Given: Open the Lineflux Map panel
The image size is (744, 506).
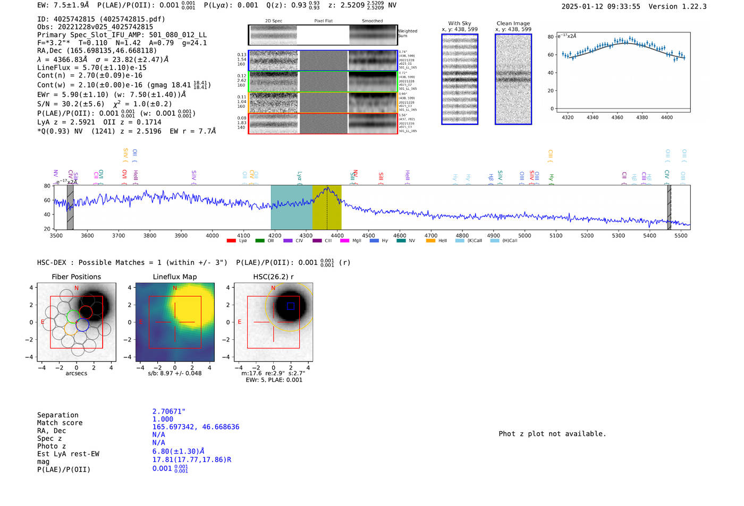Looking at the screenshot, I should tap(175, 322).
